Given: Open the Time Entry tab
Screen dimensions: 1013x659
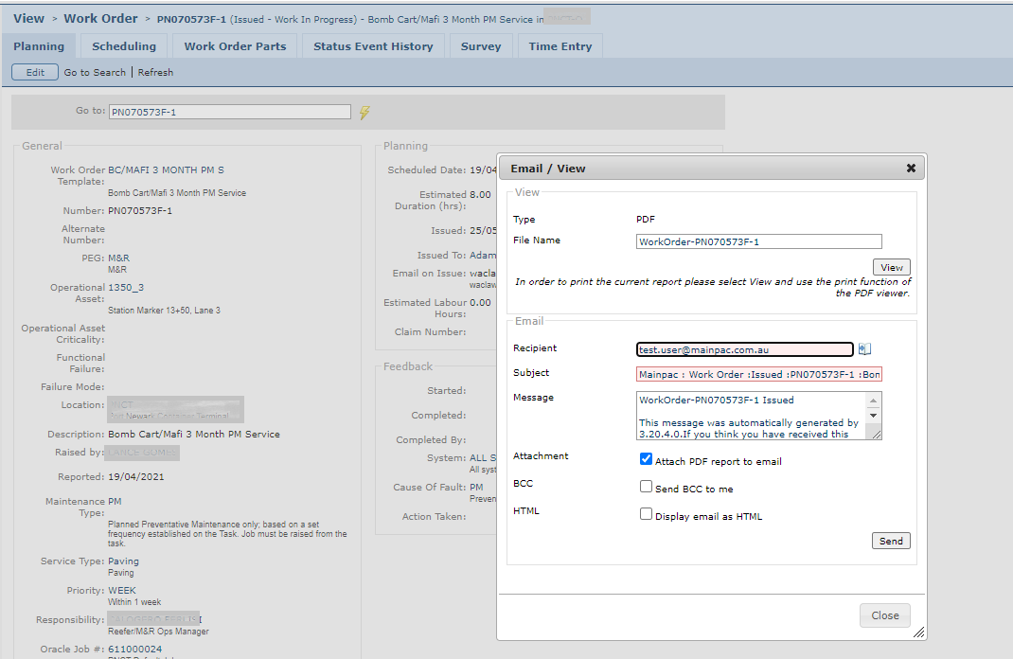Looking at the screenshot, I should (560, 46).
